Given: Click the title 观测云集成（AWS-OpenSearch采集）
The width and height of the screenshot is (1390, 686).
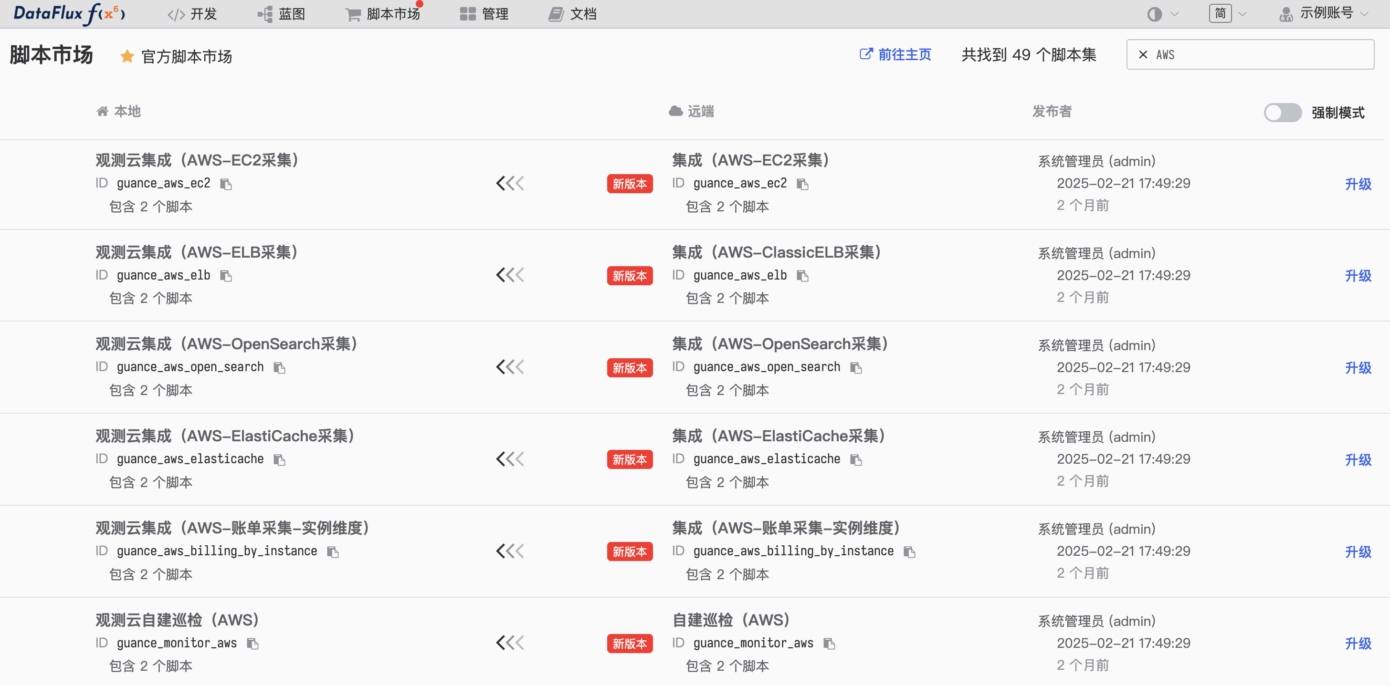Looking at the screenshot, I should (228, 344).
